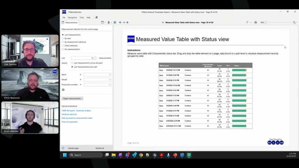Viewport: 299px width, 168px height.
Task: Go forward with the right arrow toolbar icon
Action: (127, 22)
